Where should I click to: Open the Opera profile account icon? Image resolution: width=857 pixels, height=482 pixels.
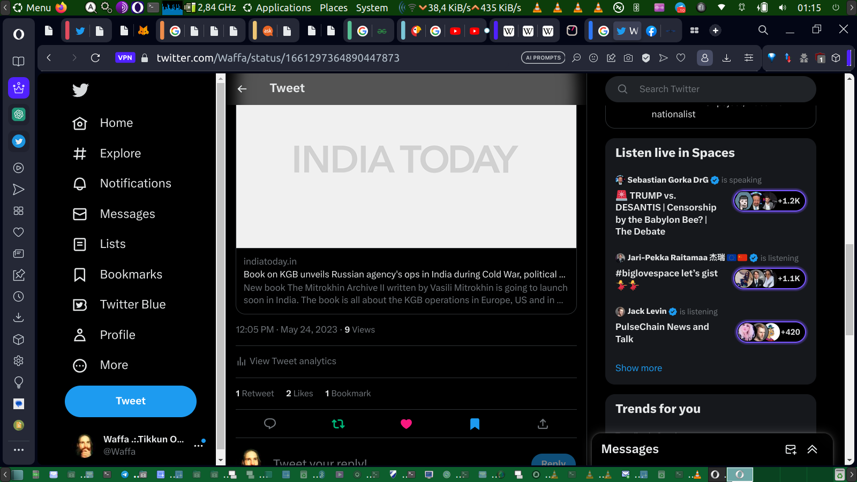(705, 58)
